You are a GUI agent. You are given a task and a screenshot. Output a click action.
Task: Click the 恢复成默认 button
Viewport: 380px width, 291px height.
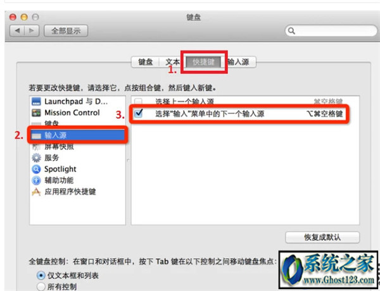click(x=322, y=237)
